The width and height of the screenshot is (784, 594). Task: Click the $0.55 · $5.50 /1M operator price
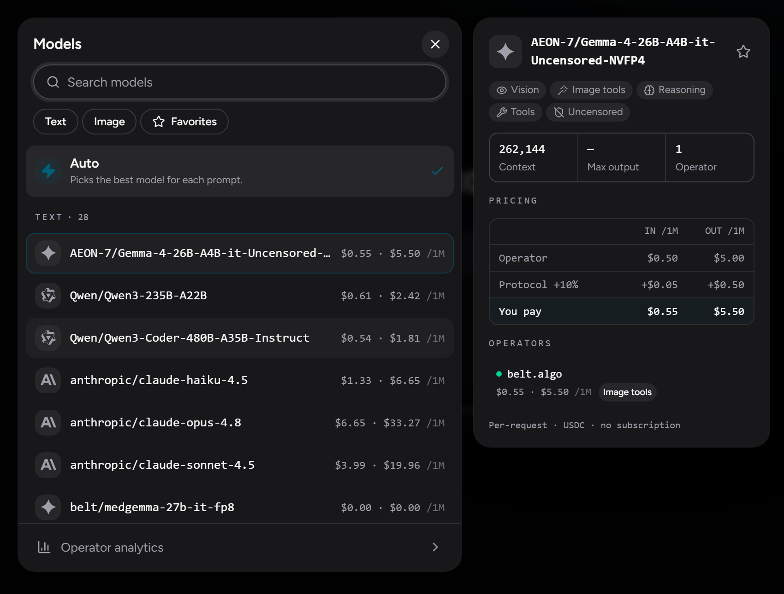(x=544, y=392)
